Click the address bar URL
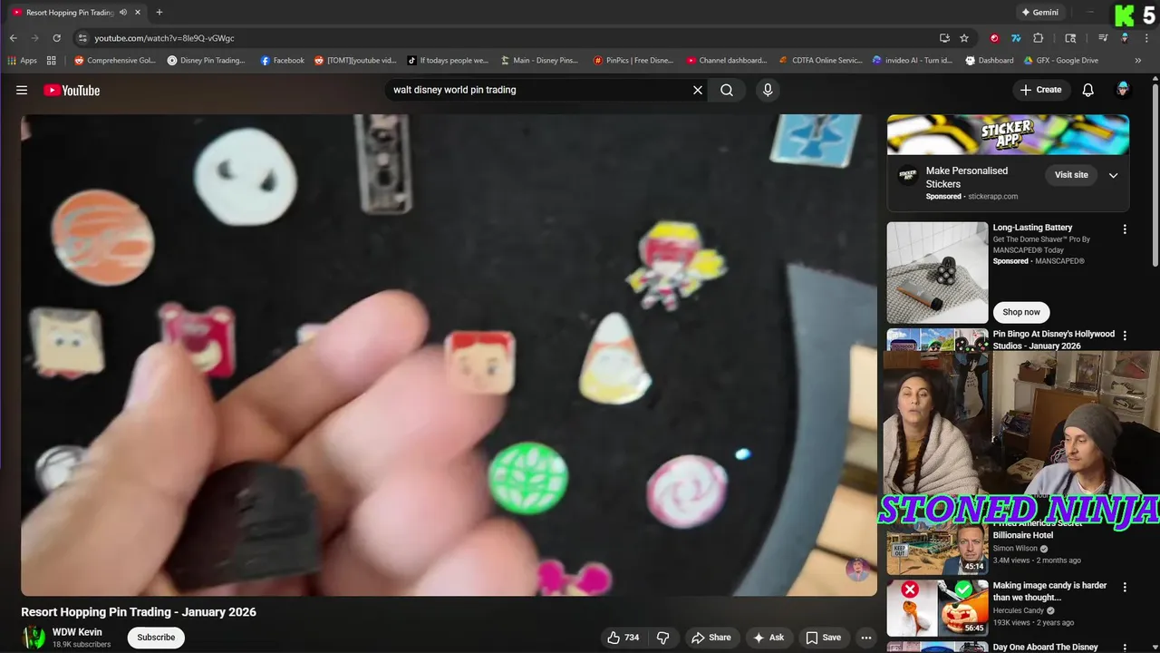The width and height of the screenshot is (1160, 653). point(164,38)
